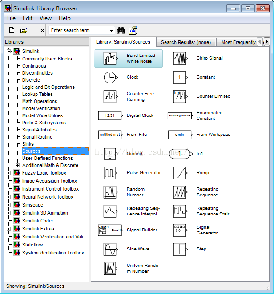Image resolution: width=274 pixels, height=294 pixels.
Task: Expand Additional Math & Discrete node
Action: 17,165
